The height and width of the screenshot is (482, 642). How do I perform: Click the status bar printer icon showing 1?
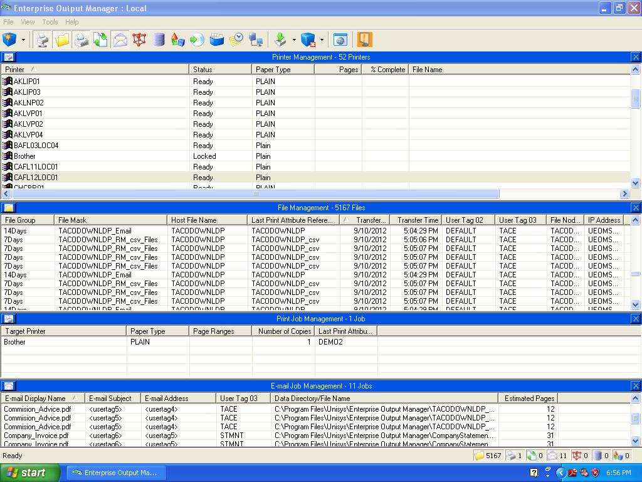(x=511, y=456)
